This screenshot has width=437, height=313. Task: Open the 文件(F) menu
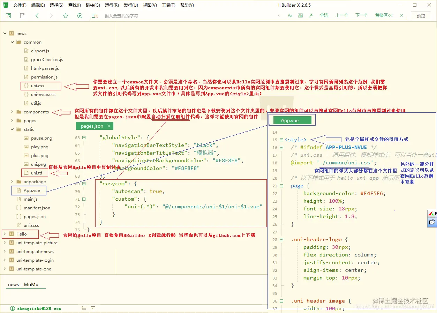coord(20,5)
